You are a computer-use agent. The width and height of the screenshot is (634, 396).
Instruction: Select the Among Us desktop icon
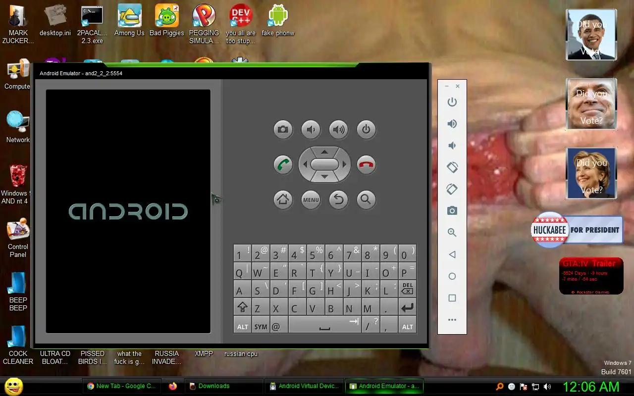[129, 21]
